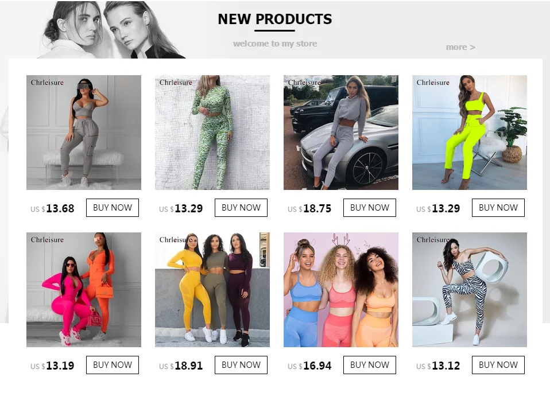Open the three seamless yoga sets thumbnail

pos(212,290)
